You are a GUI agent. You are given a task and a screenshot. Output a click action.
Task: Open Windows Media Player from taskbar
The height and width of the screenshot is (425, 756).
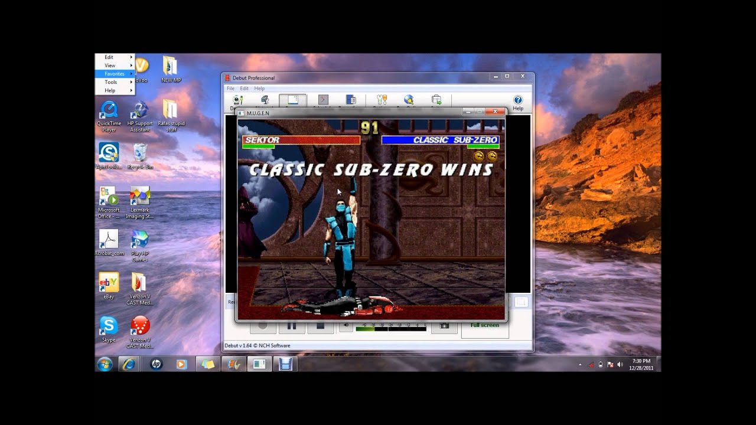pos(181,364)
